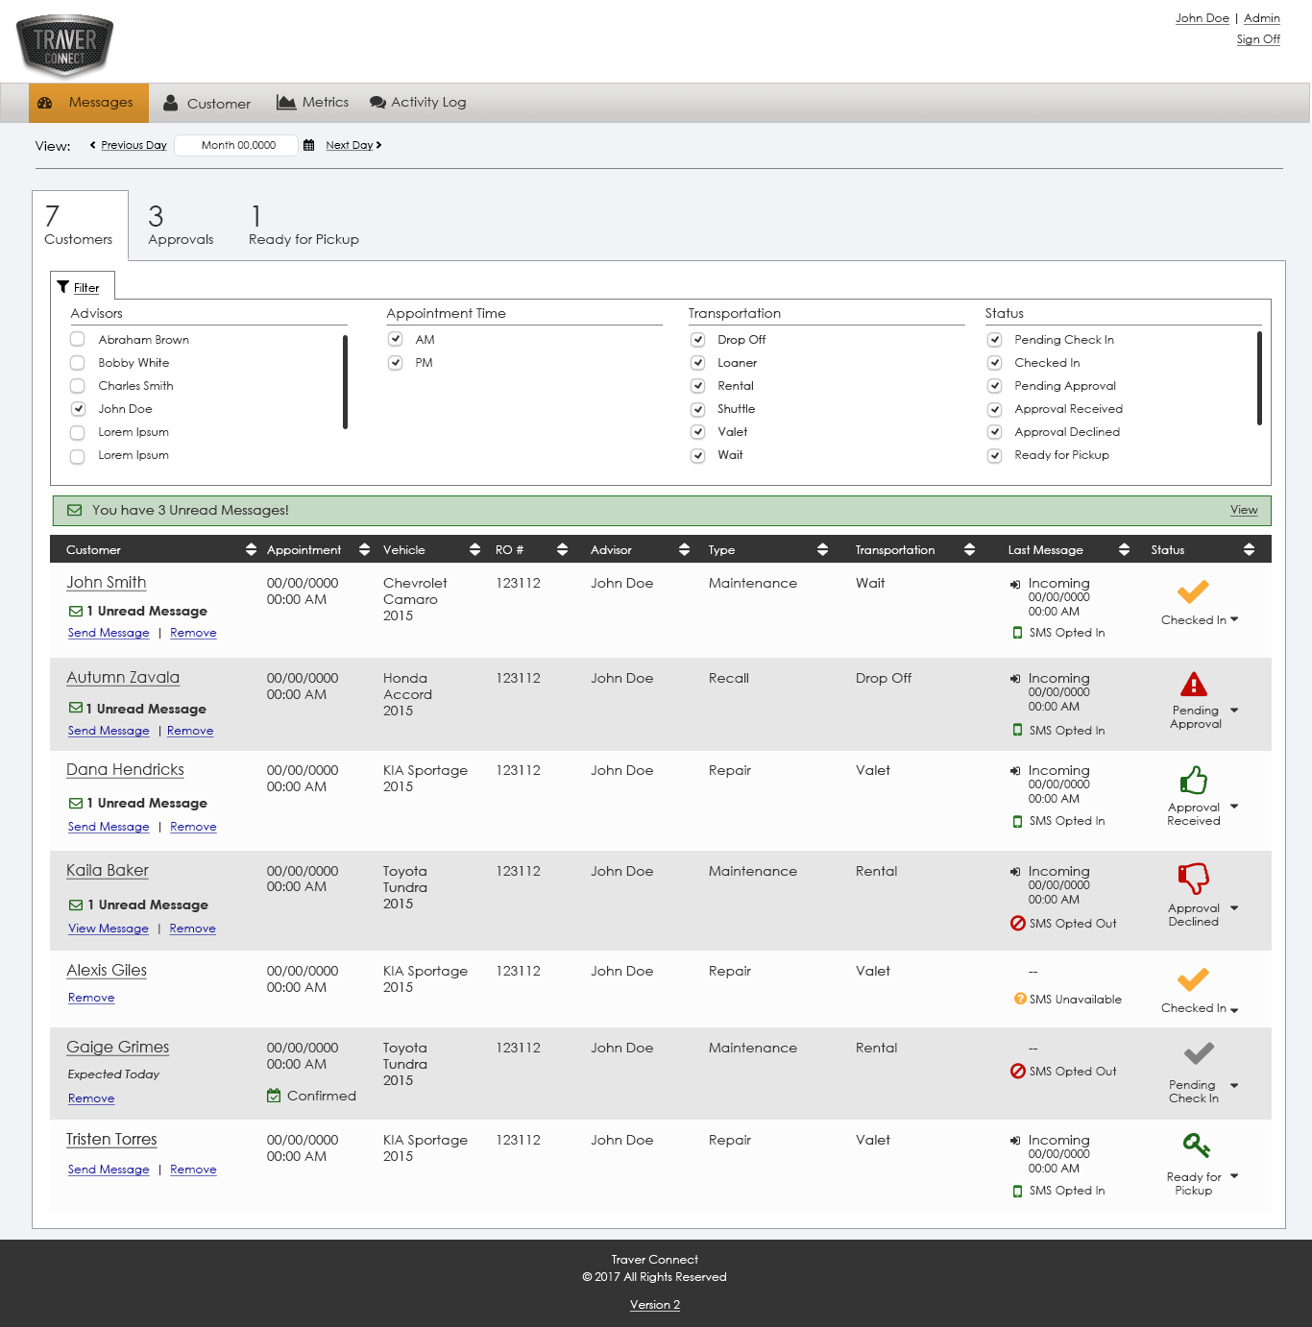1312x1327 pixels.
Task: Uncheck the Shuttle transportation checkbox
Action: pyautogui.click(x=698, y=409)
